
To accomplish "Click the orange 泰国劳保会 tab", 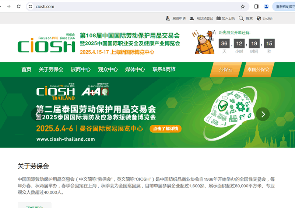I will point(258,70).
